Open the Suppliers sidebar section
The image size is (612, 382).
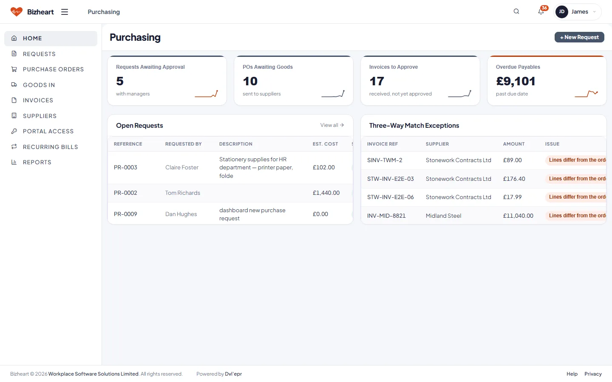pos(51,116)
